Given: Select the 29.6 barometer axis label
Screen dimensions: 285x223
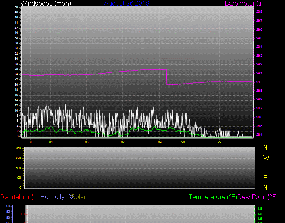Looking at the screenshot, I should pos(259,29).
